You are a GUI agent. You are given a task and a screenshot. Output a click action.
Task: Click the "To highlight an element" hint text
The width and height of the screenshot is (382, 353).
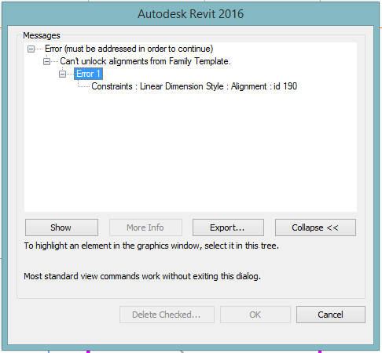(x=152, y=246)
